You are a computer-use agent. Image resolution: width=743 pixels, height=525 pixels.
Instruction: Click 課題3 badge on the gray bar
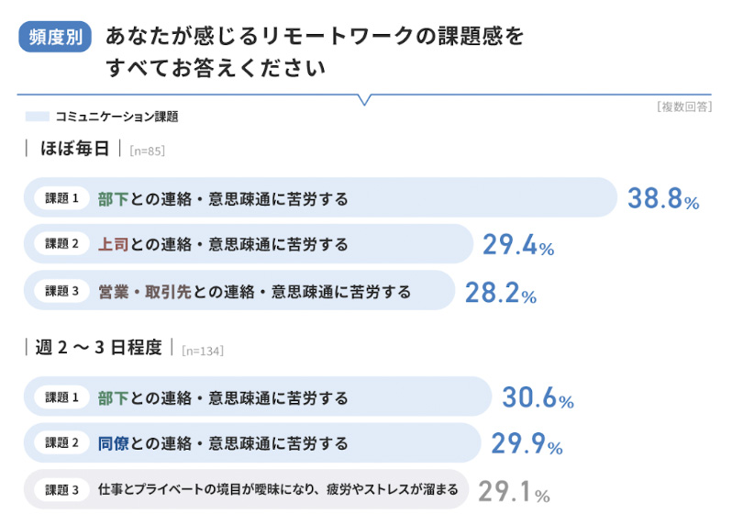(62, 489)
